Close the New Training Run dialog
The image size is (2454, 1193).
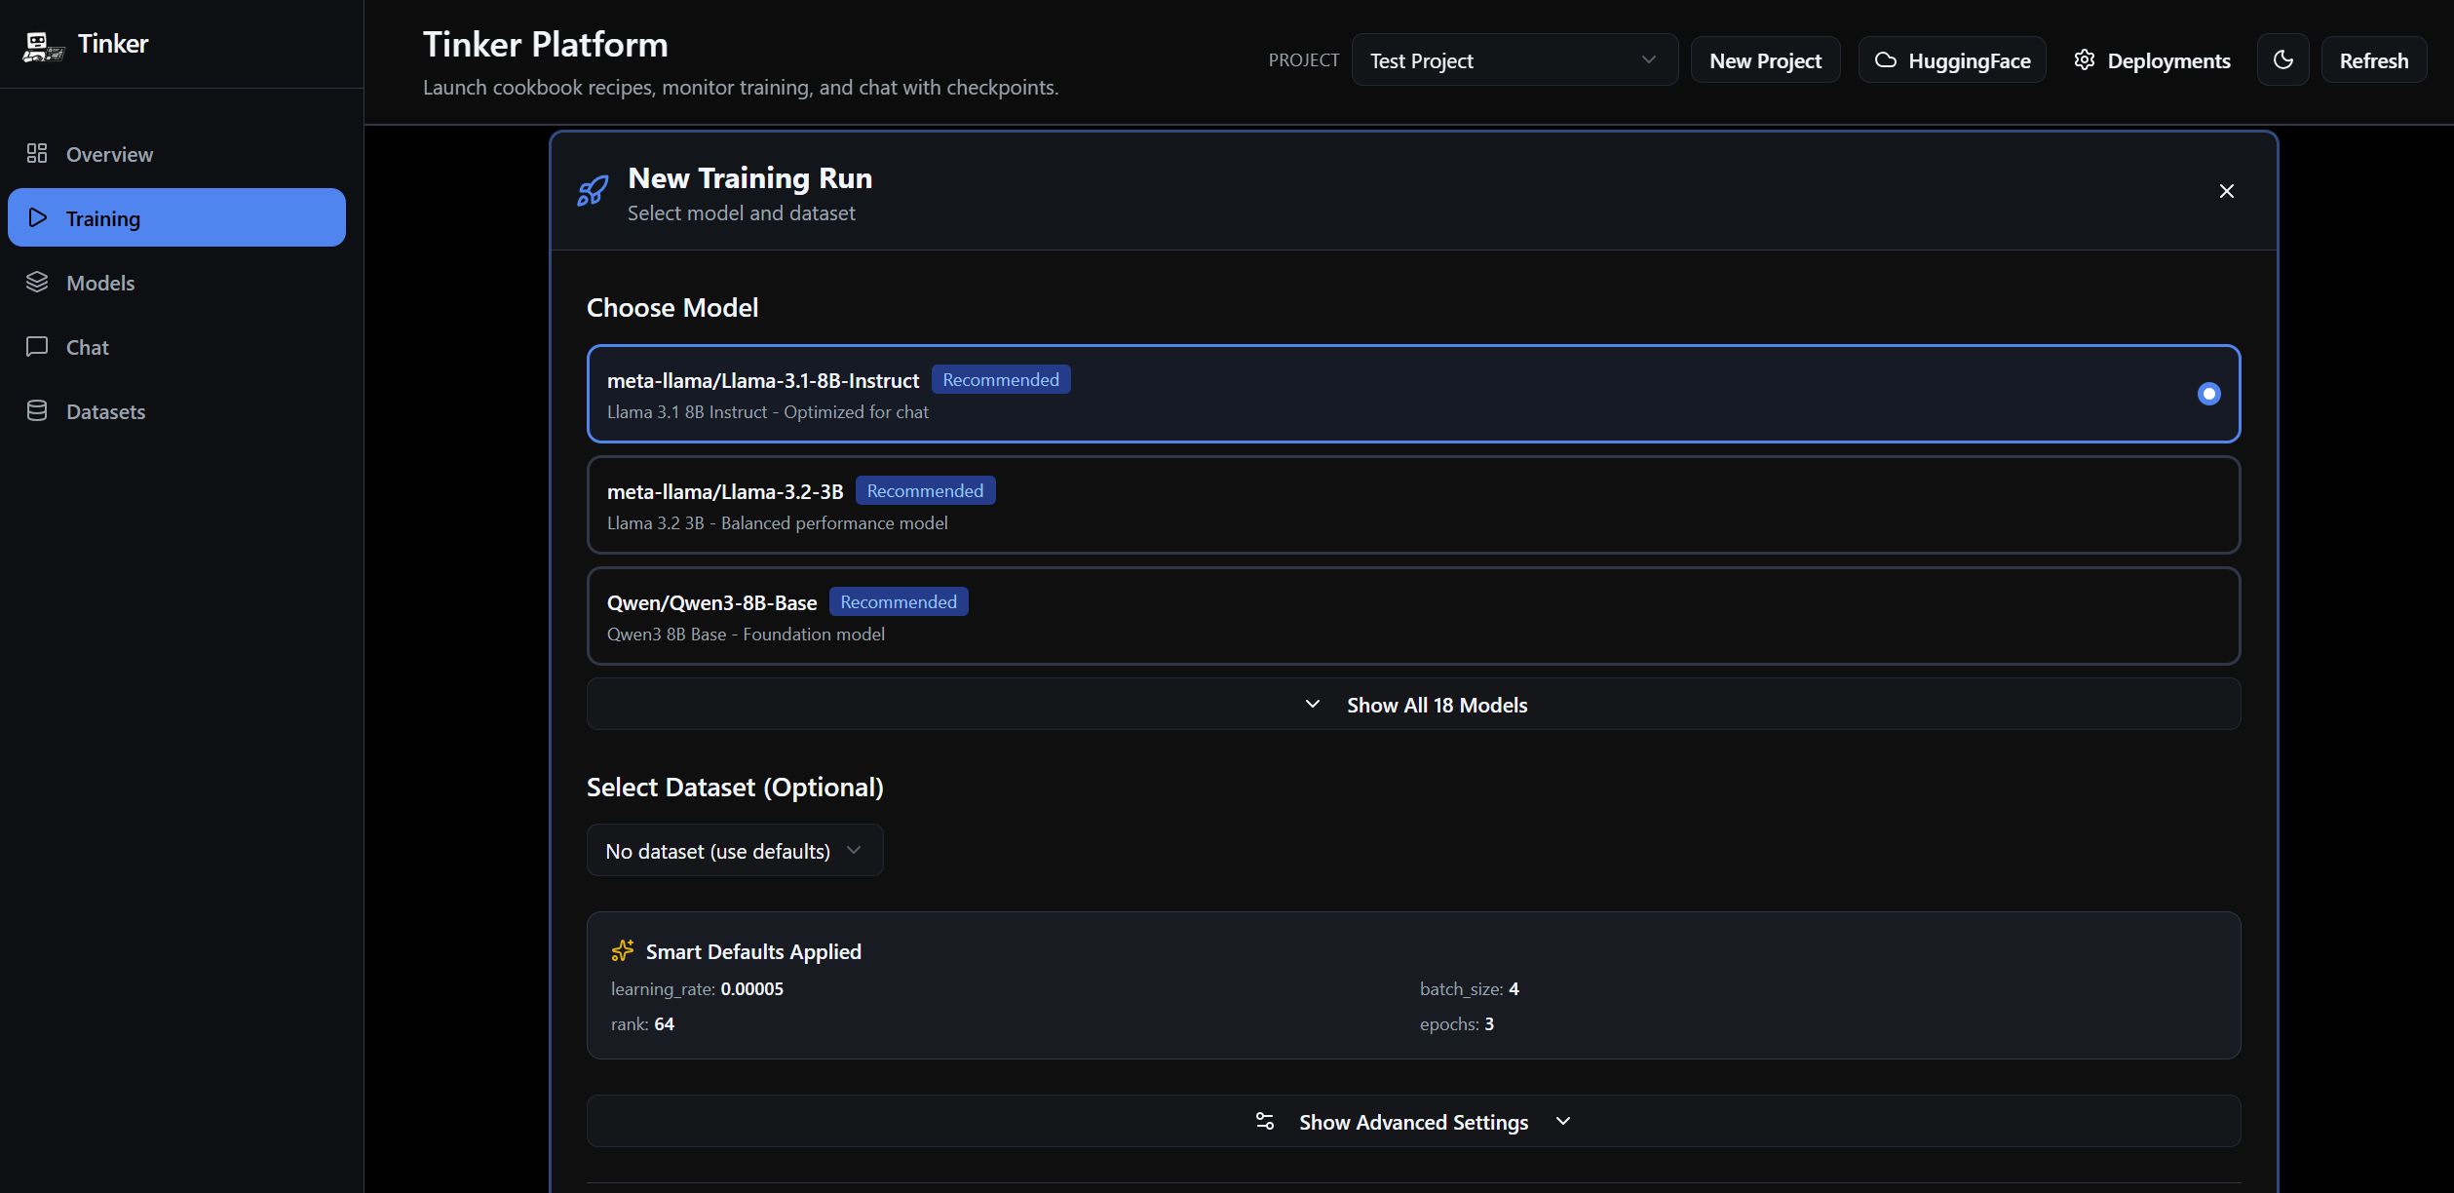[2226, 191]
